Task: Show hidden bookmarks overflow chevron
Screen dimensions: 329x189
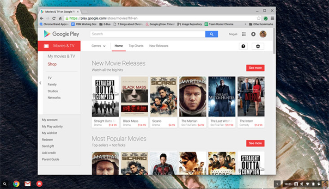Action: (245, 24)
